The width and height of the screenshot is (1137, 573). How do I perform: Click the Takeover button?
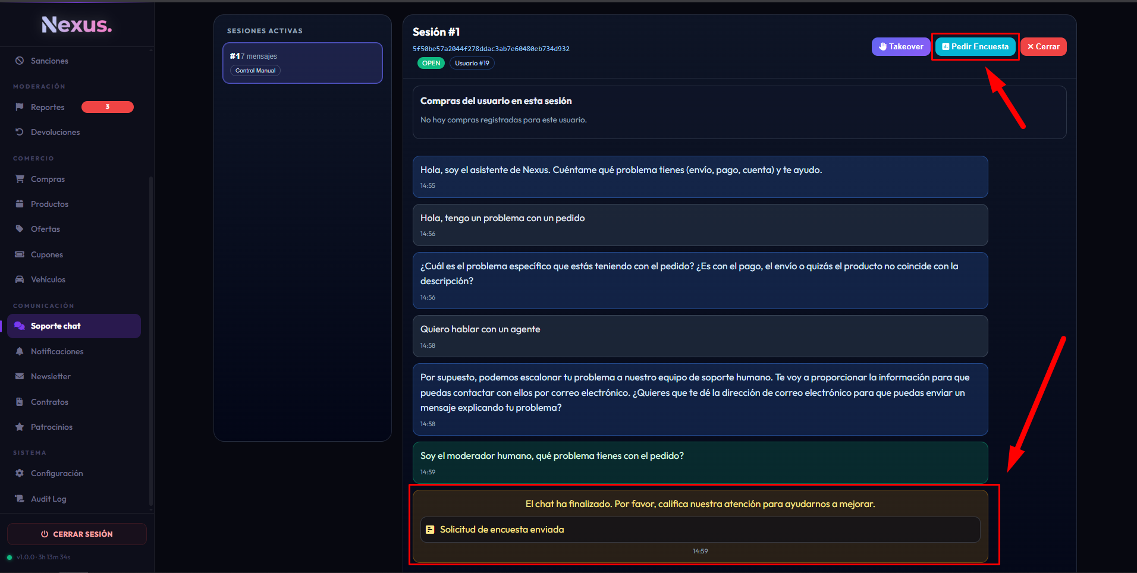(x=901, y=46)
